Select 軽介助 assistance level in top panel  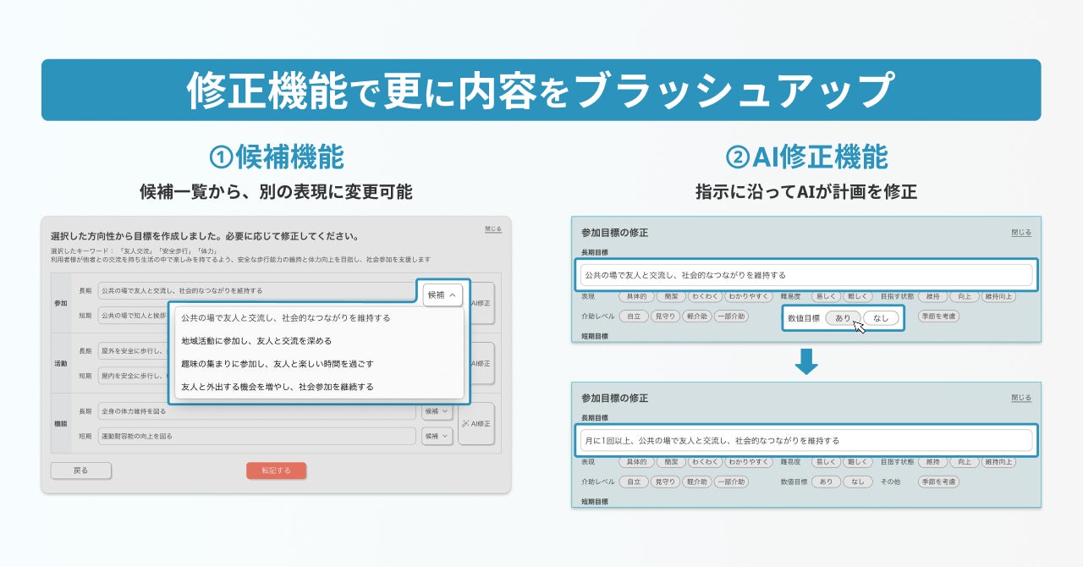pyautogui.click(x=696, y=317)
